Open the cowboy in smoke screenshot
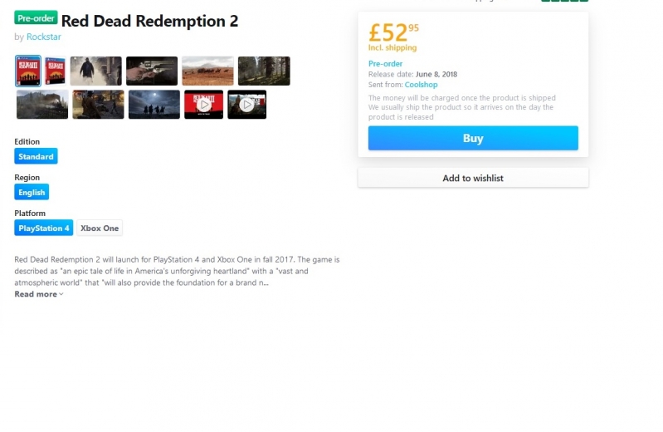The width and height of the screenshot is (663, 432). coord(96,71)
